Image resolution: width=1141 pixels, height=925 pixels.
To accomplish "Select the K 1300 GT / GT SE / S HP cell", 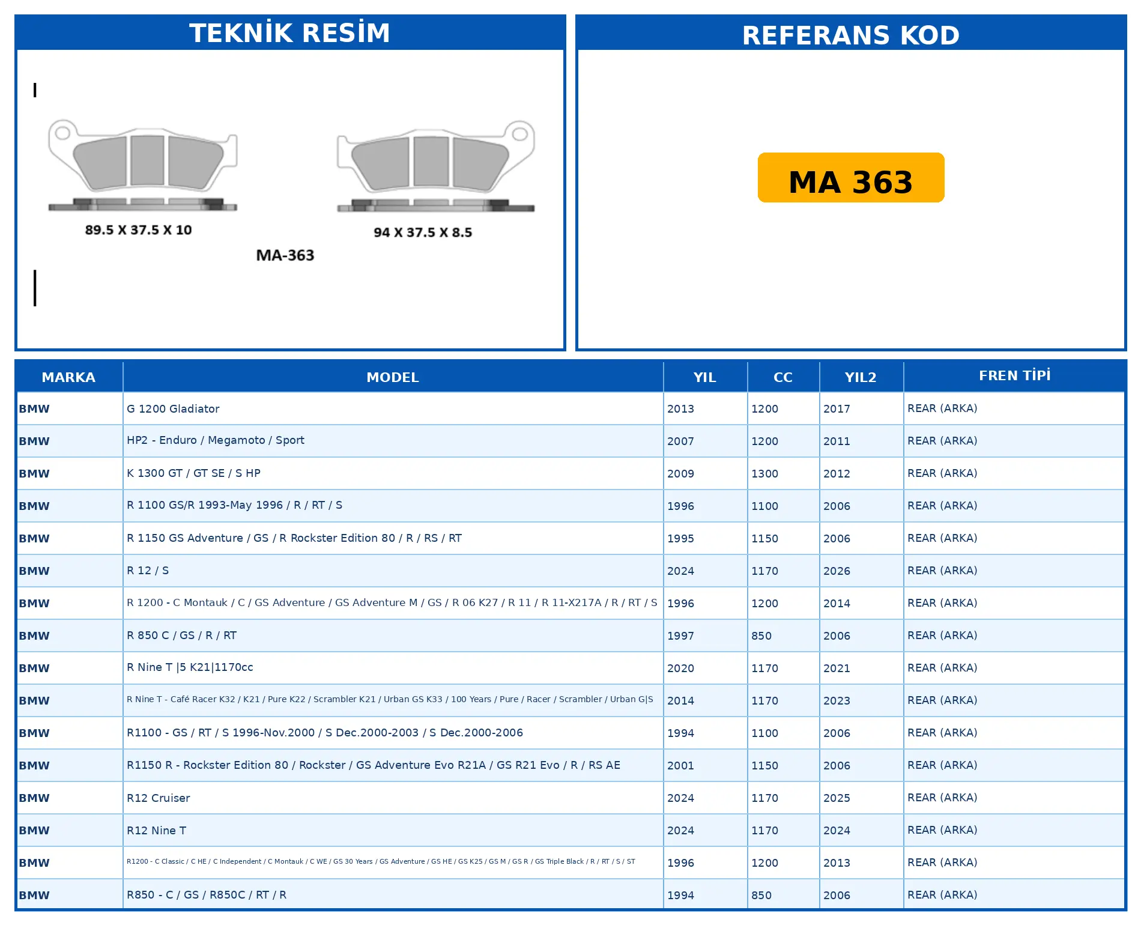I will (393, 473).
